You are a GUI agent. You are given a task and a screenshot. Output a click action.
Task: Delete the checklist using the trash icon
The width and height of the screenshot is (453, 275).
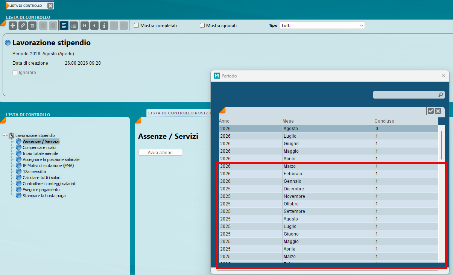32,26
